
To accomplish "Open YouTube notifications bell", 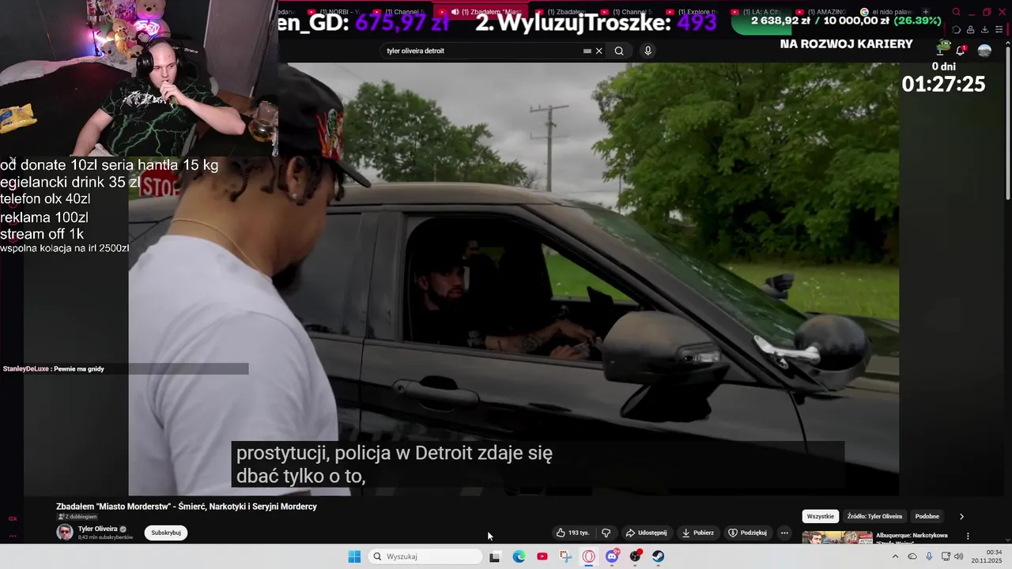I will tap(961, 51).
